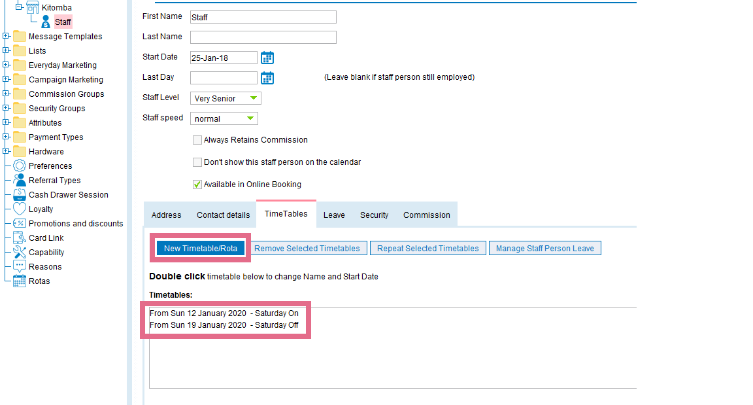Click the Kitomba store icon in tree
Image resolution: width=753 pixels, height=405 pixels.
coord(33,8)
